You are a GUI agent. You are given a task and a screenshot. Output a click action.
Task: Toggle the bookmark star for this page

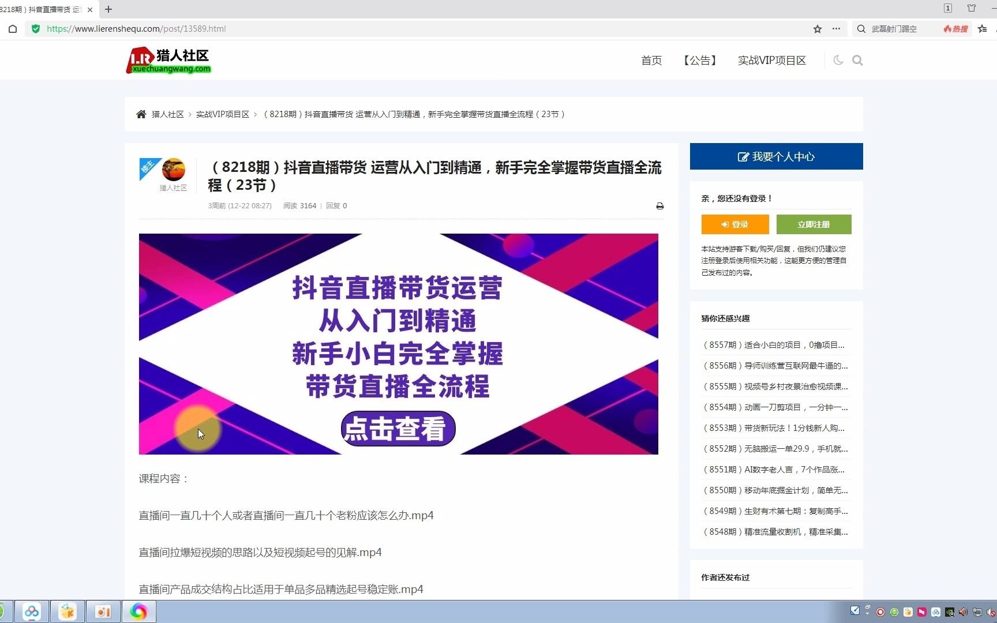(817, 29)
